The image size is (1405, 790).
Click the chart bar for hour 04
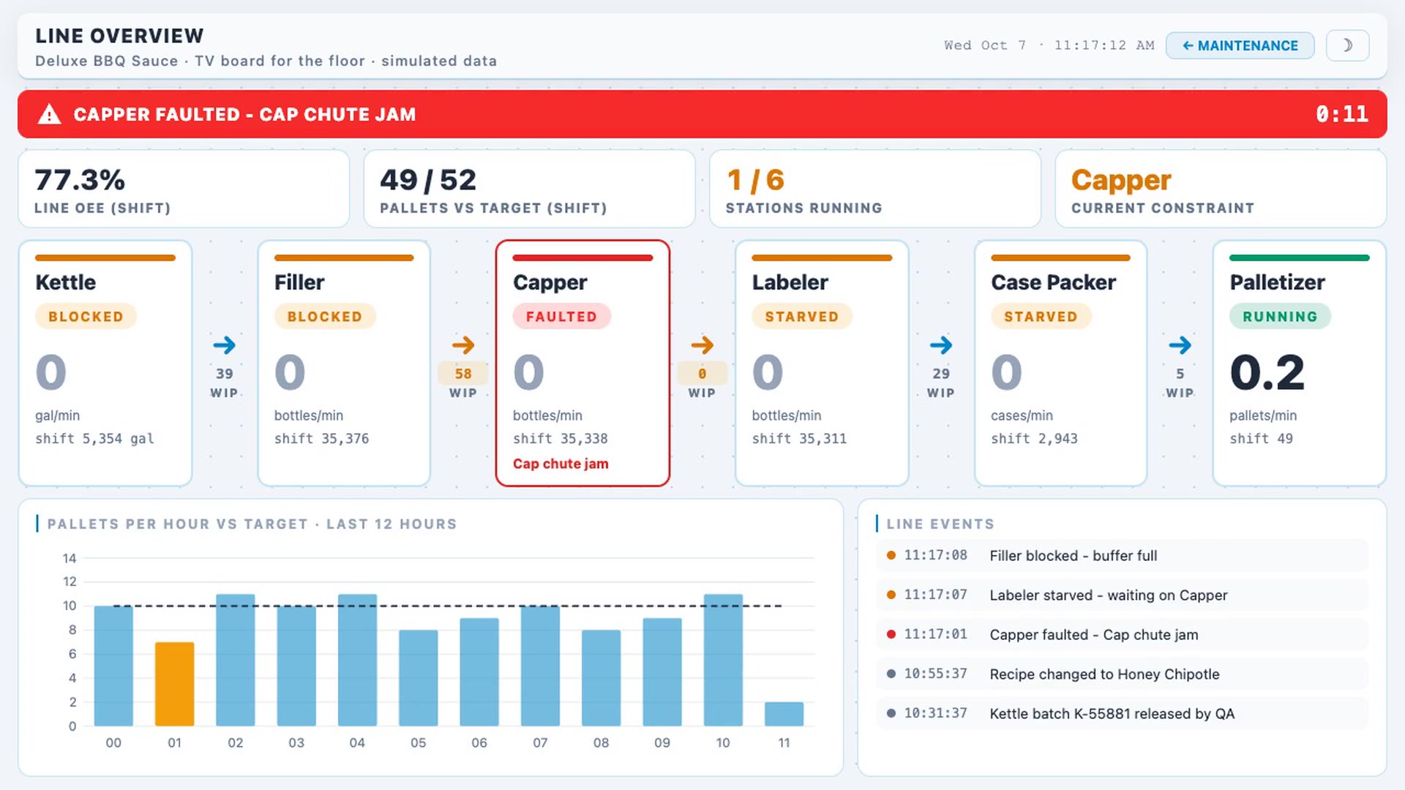pyautogui.click(x=357, y=660)
